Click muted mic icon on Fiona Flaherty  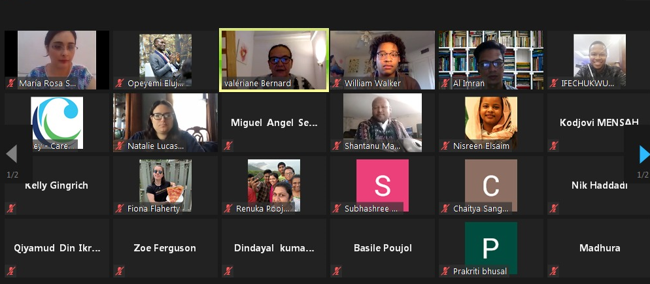point(120,208)
